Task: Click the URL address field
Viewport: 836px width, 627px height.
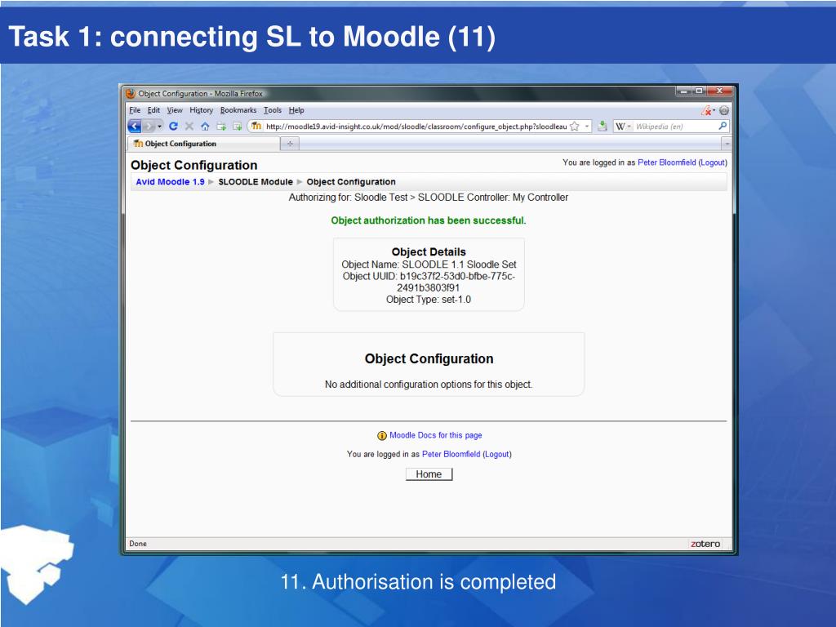Action: tap(416, 127)
